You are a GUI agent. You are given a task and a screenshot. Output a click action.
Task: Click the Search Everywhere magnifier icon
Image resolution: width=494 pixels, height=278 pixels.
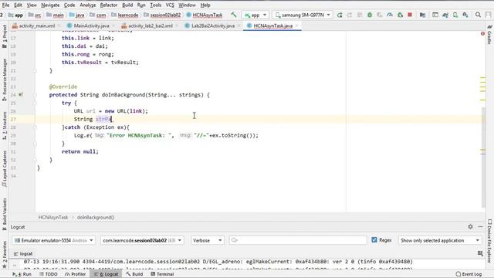pos(478,15)
